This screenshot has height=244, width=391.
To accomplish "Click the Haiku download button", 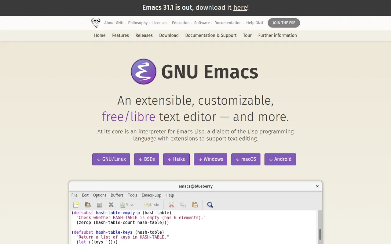I will (177, 159).
